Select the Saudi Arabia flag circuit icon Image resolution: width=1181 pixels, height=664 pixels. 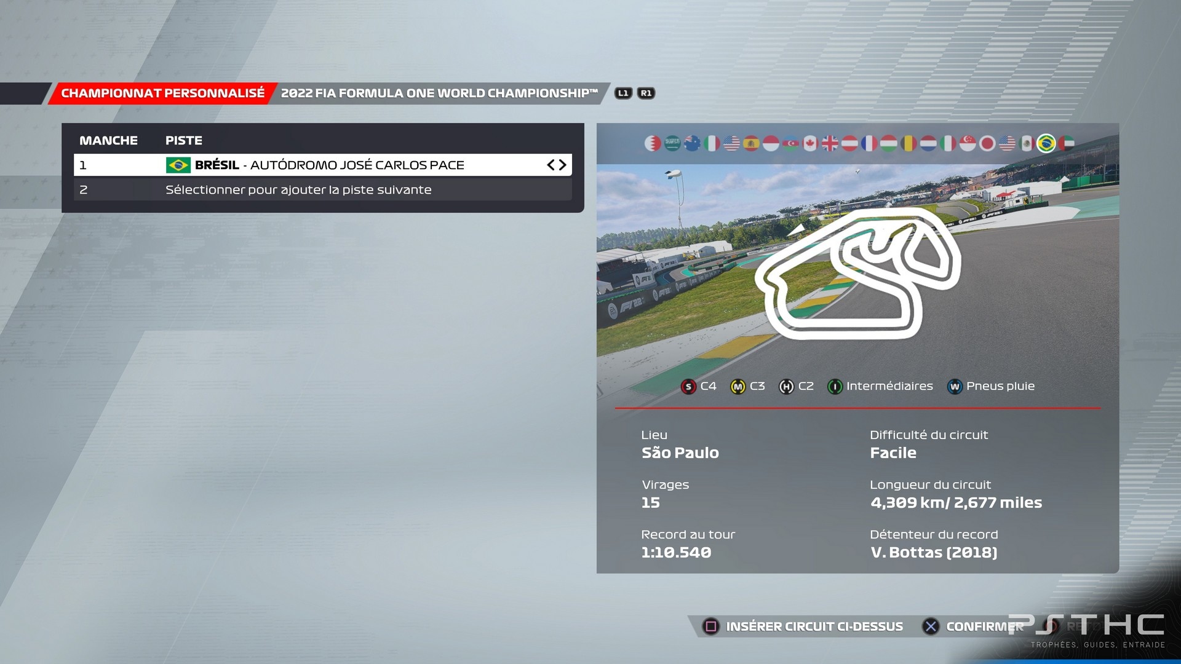(x=672, y=143)
